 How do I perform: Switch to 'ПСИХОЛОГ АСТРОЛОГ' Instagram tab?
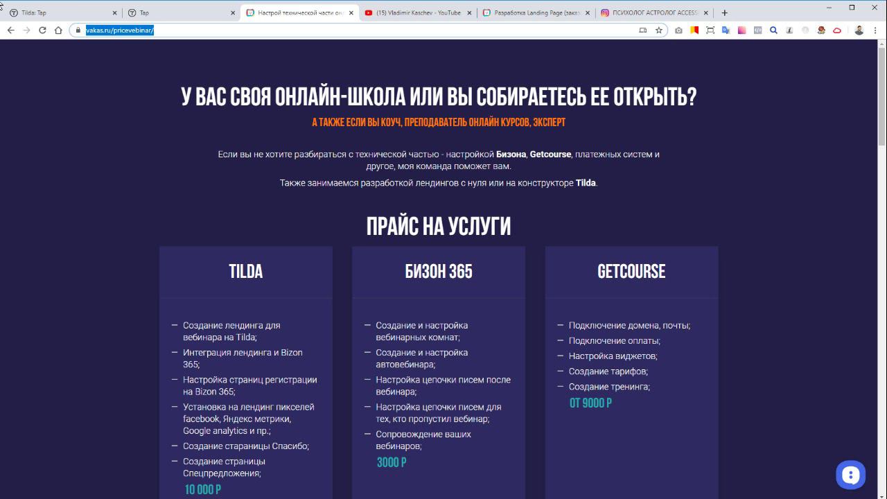[655, 12]
